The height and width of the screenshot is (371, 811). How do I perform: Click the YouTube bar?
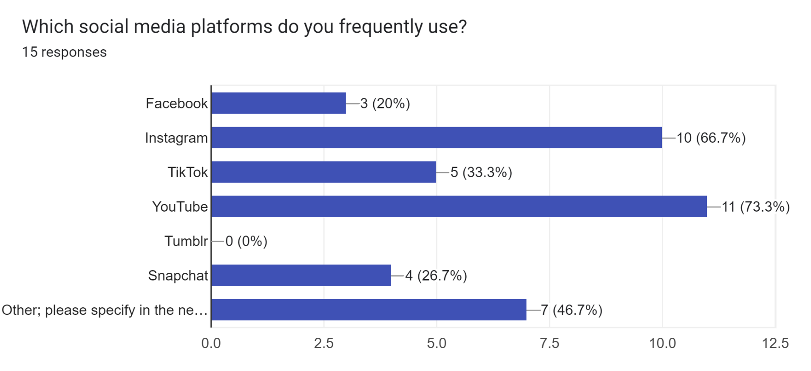click(459, 207)
